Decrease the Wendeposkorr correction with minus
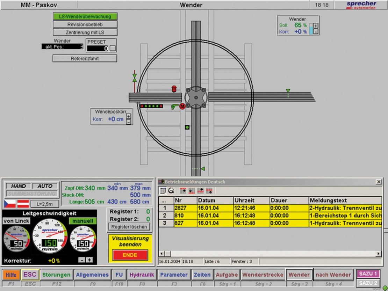 click(129, 122)
